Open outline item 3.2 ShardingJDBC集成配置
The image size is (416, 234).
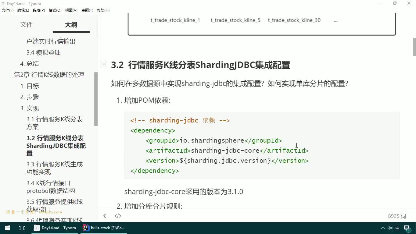56,146
